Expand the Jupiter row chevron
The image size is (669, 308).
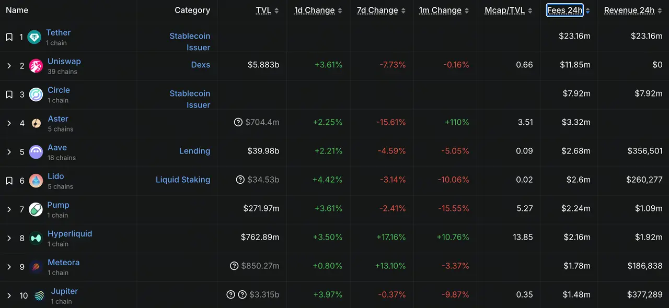tap(9, 295)
